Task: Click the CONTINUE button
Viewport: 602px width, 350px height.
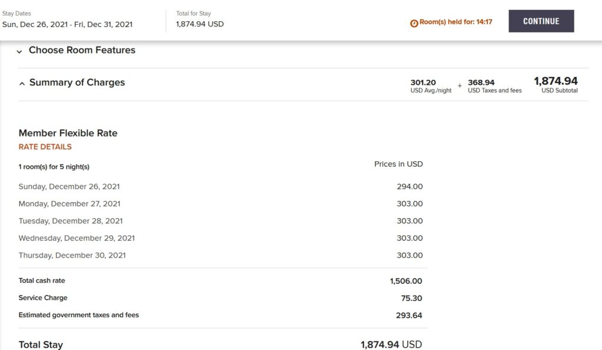Action: (541, 21)
